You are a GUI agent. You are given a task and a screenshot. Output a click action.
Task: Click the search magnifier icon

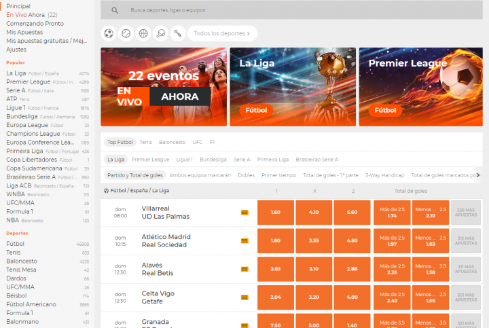tap(115, 10)
